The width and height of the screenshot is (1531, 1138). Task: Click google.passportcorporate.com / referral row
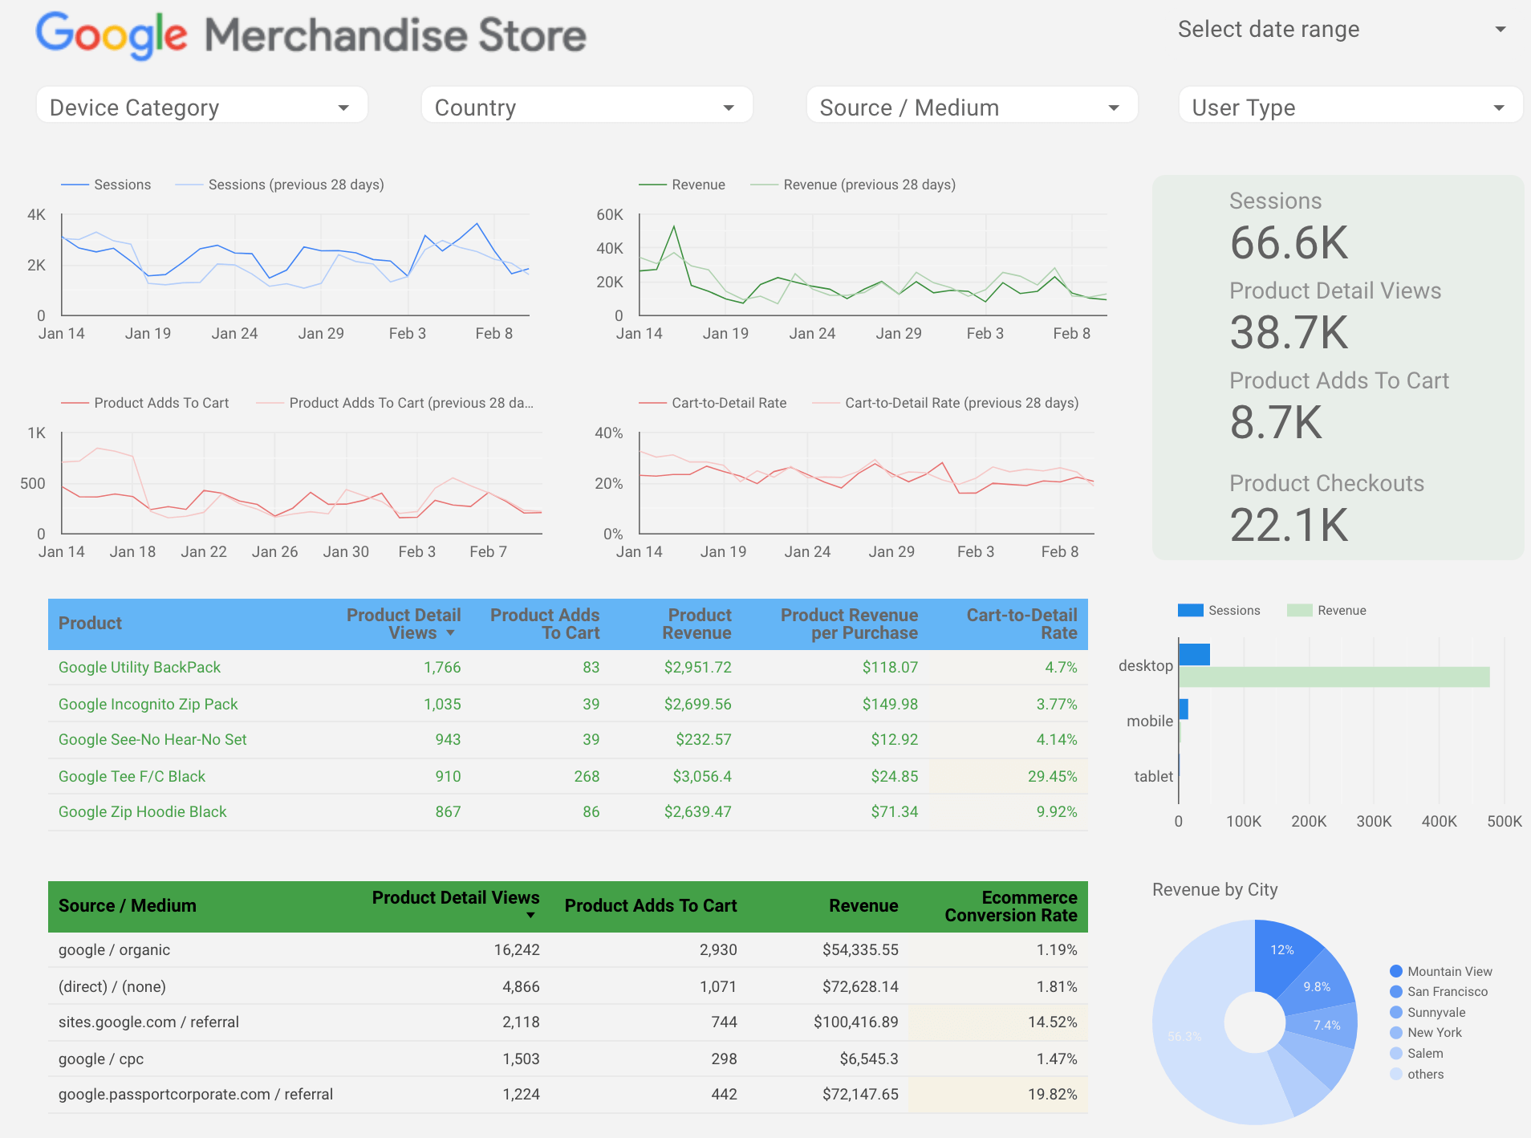(x=568, y=1095)
